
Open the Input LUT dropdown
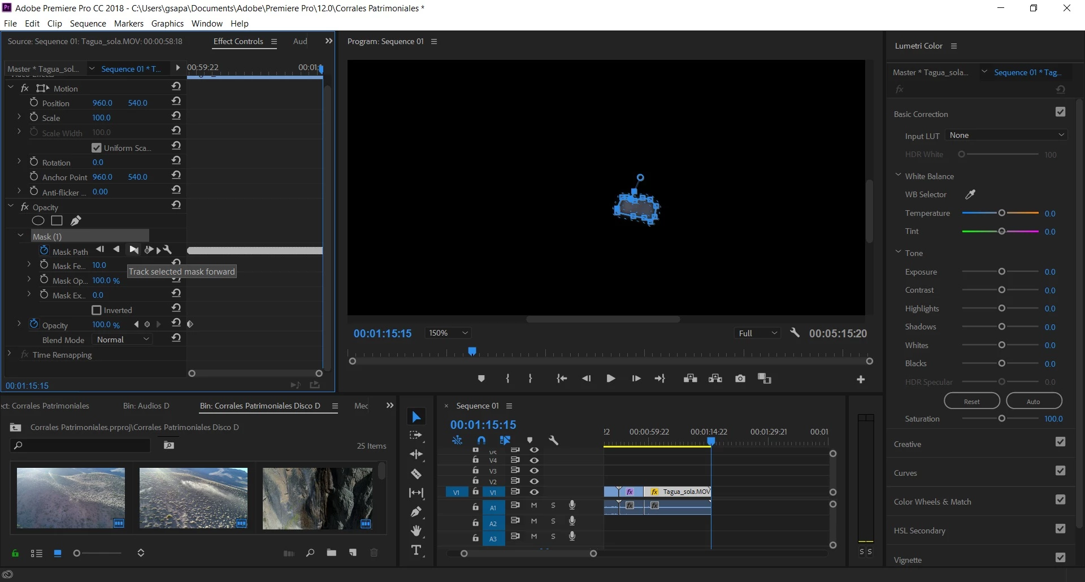pyautogui.click(x=1006, y=135)
